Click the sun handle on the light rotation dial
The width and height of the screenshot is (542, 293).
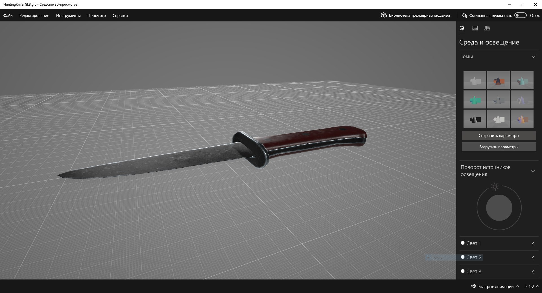click(495, 187)
